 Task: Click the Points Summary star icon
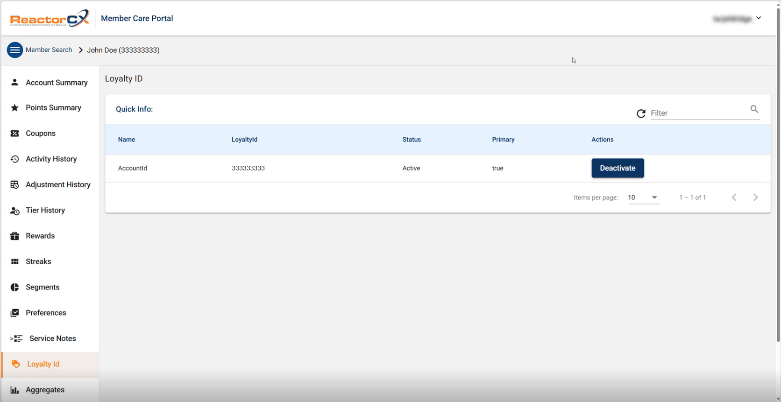(15, 108)
